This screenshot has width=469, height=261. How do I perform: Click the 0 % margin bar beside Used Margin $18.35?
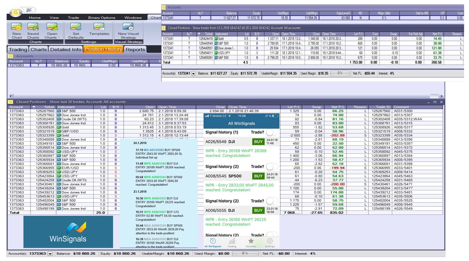340,73
